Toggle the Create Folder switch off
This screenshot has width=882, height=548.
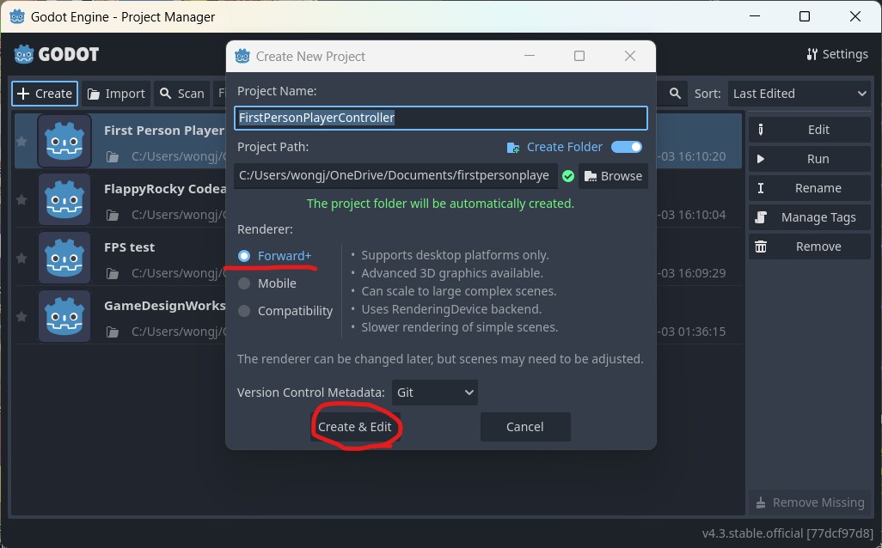pyautogui.click(x=627, y=146)
